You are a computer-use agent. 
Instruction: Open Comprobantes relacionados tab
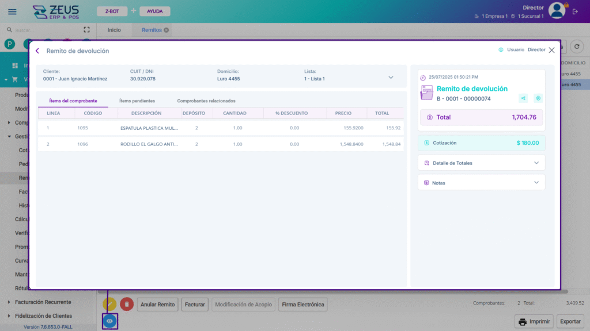point(206,101)
